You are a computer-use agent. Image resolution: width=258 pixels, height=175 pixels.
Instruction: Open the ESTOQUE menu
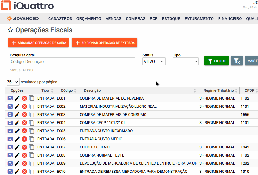(x=171, y=19)
